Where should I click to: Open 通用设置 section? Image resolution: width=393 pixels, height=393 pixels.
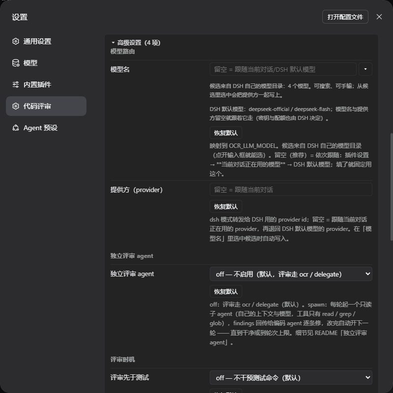pos(46,41)
